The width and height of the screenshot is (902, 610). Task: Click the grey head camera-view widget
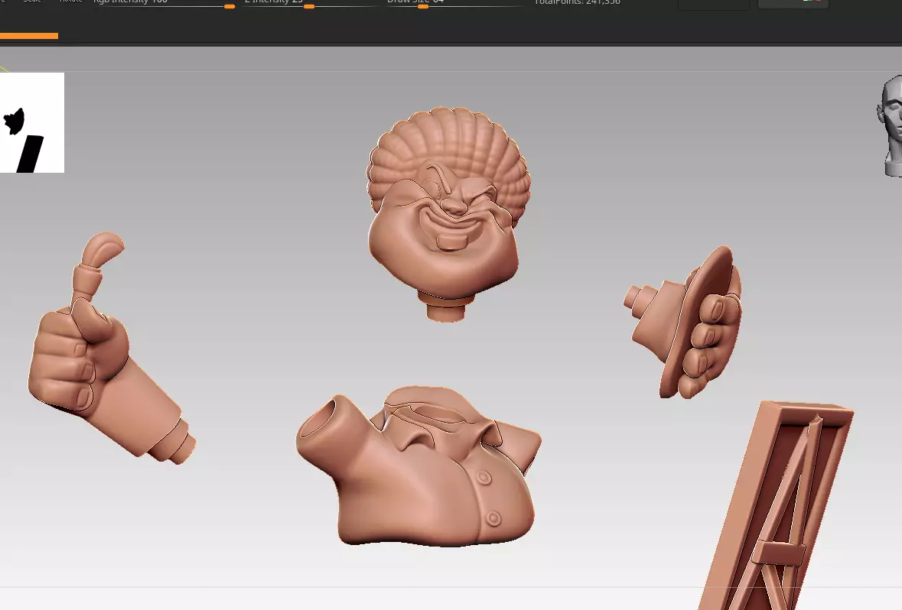[890, 125]
